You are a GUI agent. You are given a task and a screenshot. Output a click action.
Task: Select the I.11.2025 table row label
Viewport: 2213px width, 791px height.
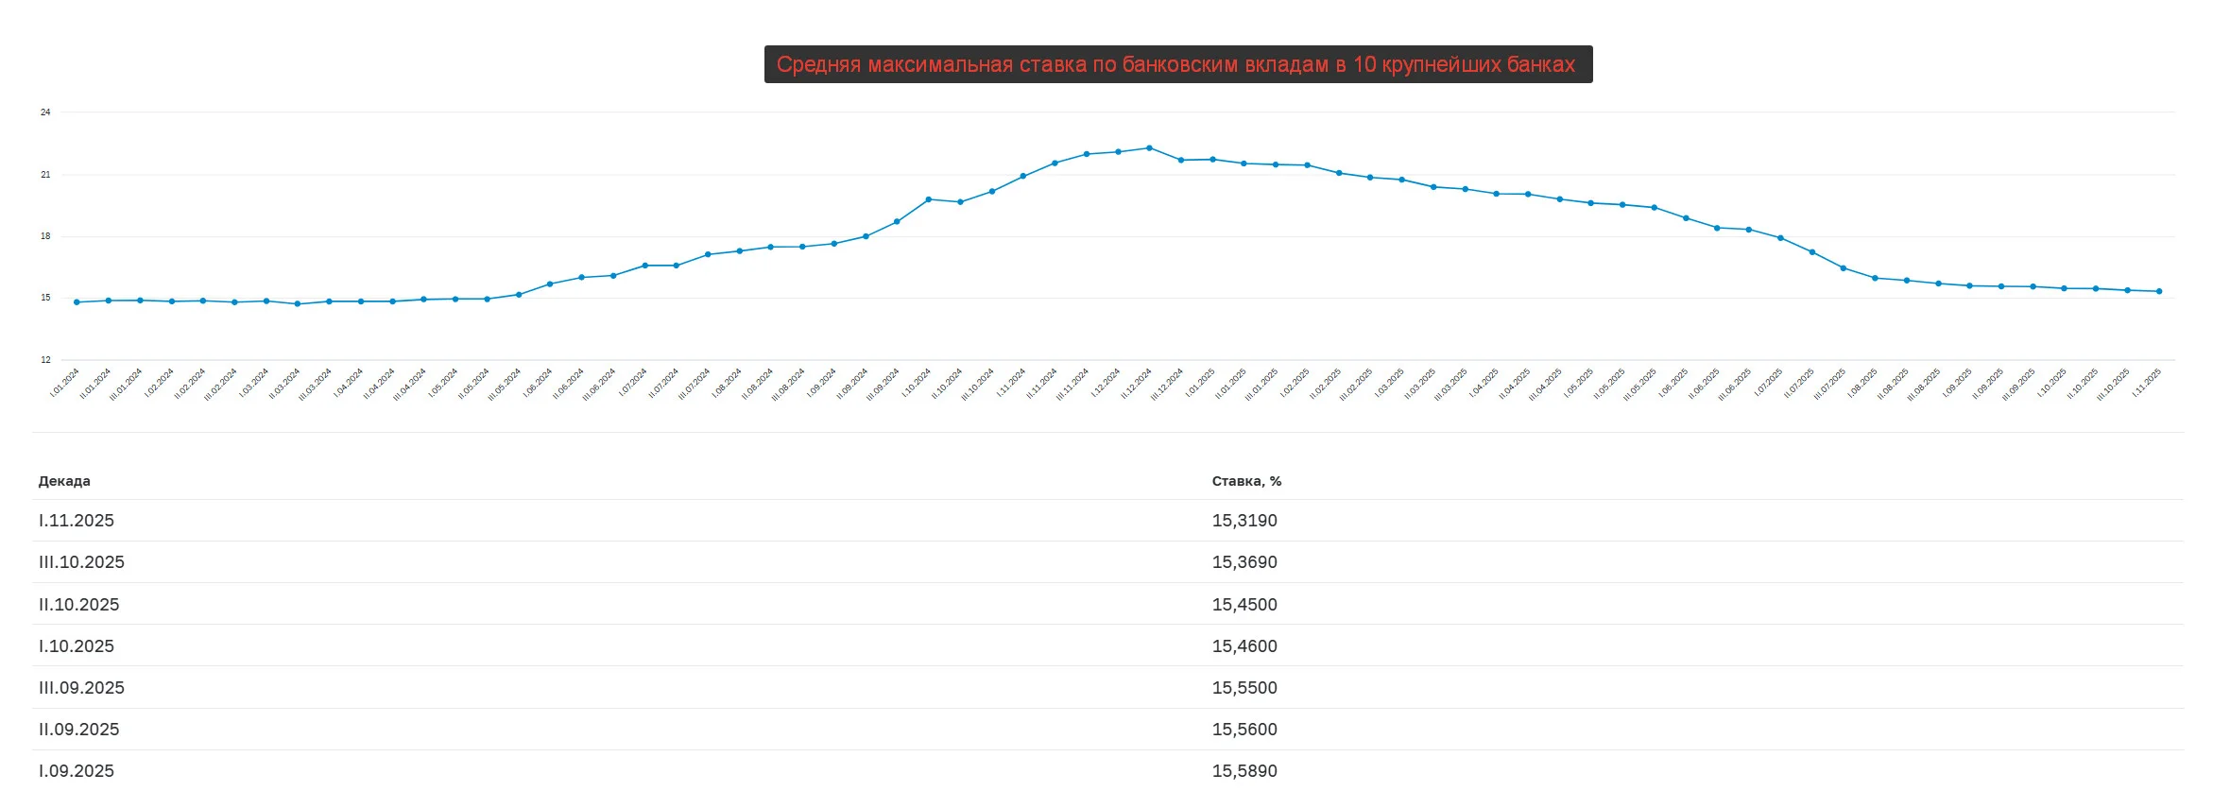click(77, 521)
